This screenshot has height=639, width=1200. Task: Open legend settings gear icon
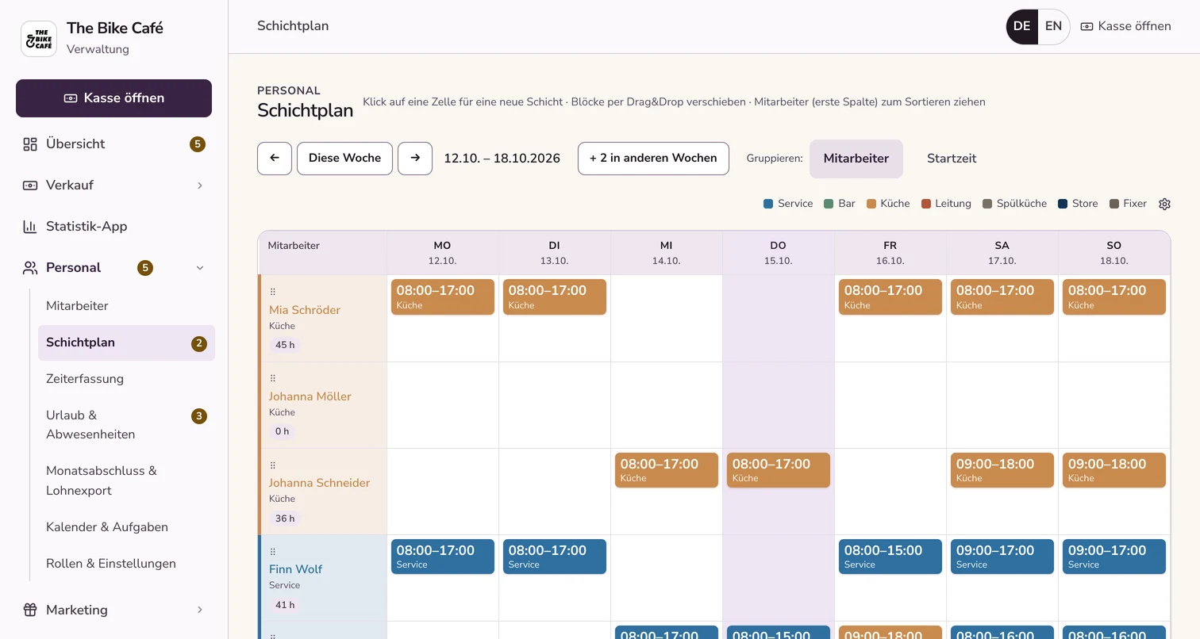tap(1164, 204)
